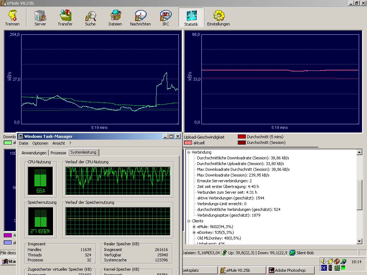Viewport: 367px width, 275px height.
Task: Open the Optionen menu in Task-Manager
Action: (40, 143)
